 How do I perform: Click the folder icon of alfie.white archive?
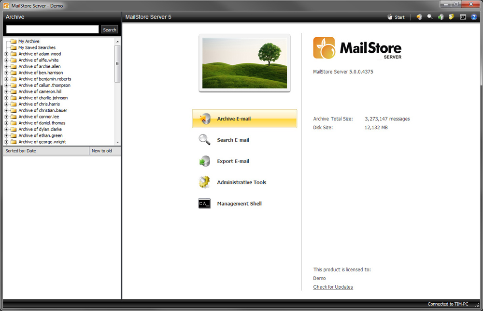tap(13, 60)
